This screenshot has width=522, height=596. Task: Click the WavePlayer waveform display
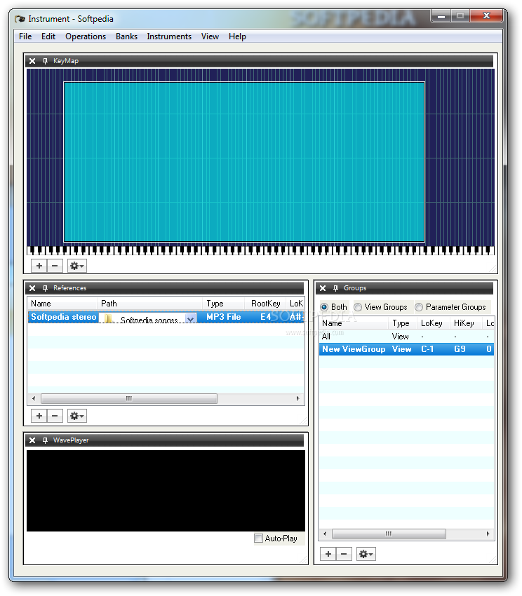click(166, 491)
